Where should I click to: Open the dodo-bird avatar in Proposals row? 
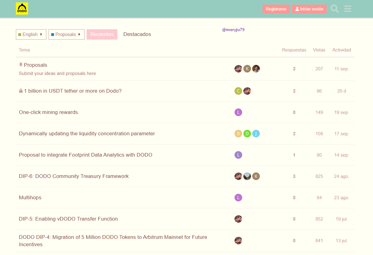coord(238,69)
